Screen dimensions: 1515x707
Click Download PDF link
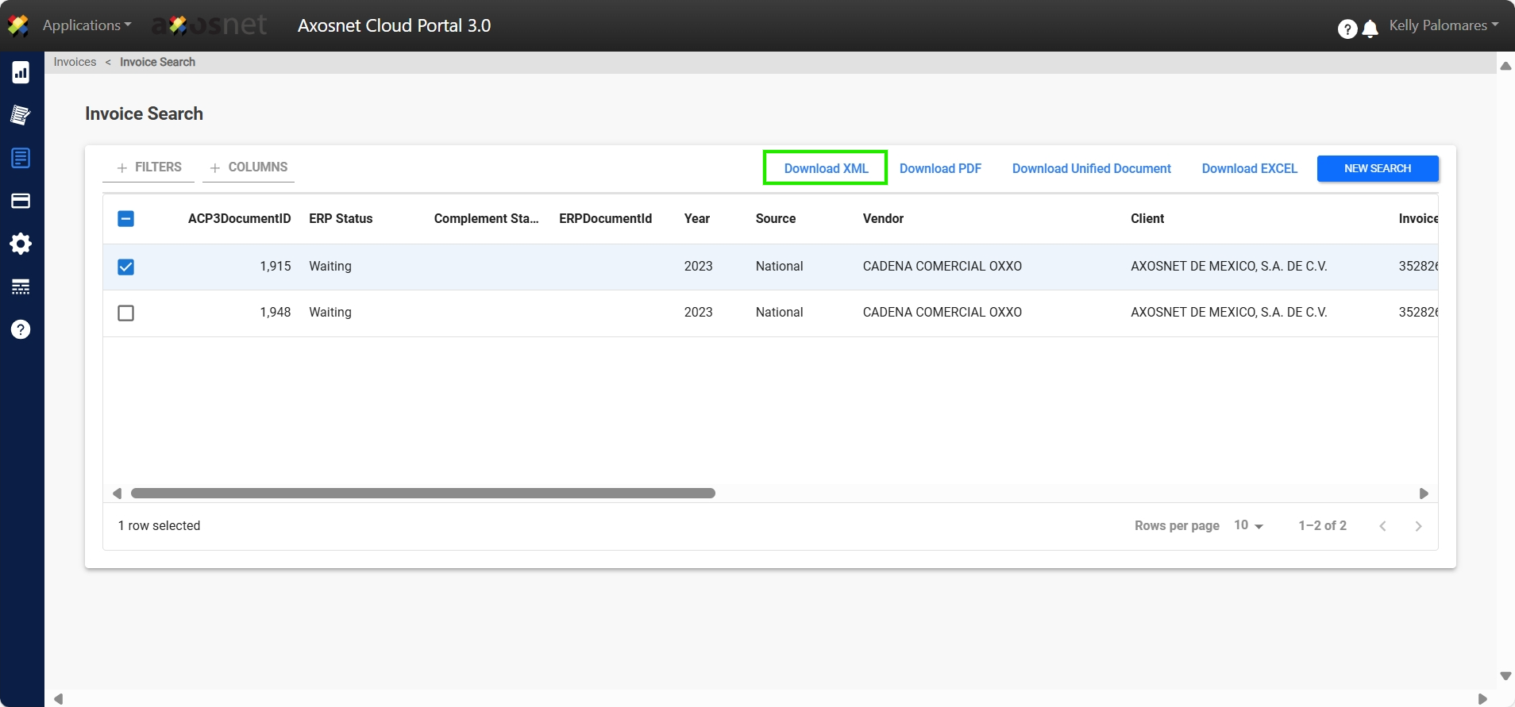tap(940, 168)
